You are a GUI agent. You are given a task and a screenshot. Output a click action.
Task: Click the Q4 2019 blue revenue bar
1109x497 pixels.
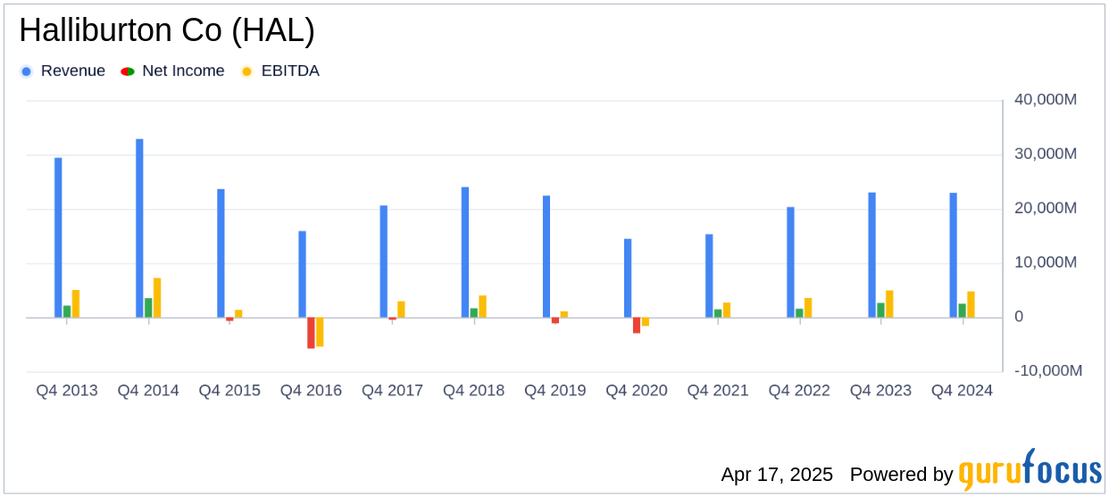pyautogui.click(x=546, y=257)
